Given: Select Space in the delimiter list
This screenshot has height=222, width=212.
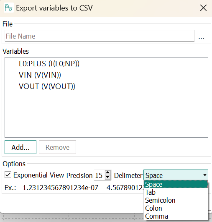Looking at the screenshot, I should click(176, 184).
